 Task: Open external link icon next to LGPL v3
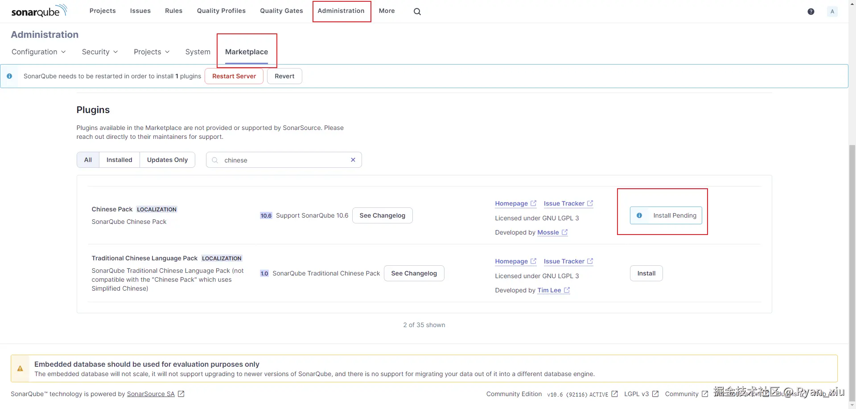655,394
